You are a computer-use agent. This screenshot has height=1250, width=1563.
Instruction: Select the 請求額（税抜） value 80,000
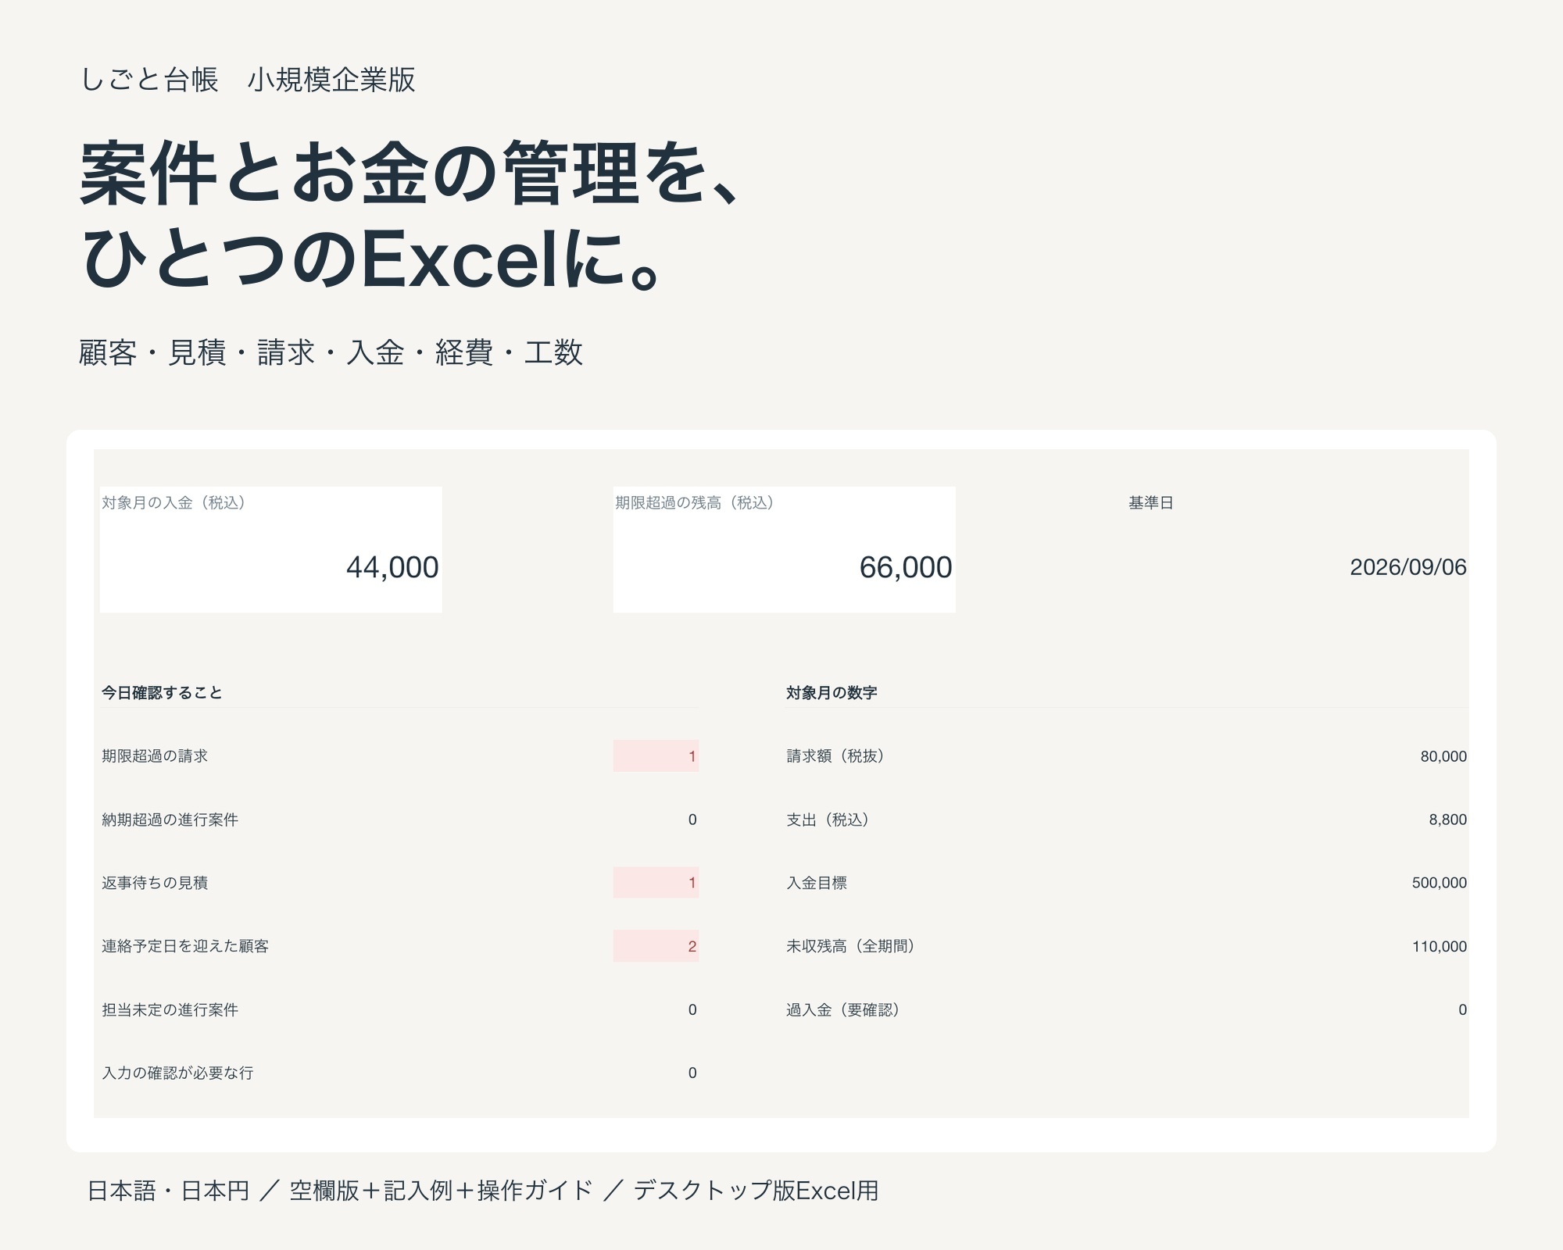pyautogui.click(x=1443, y=756)
